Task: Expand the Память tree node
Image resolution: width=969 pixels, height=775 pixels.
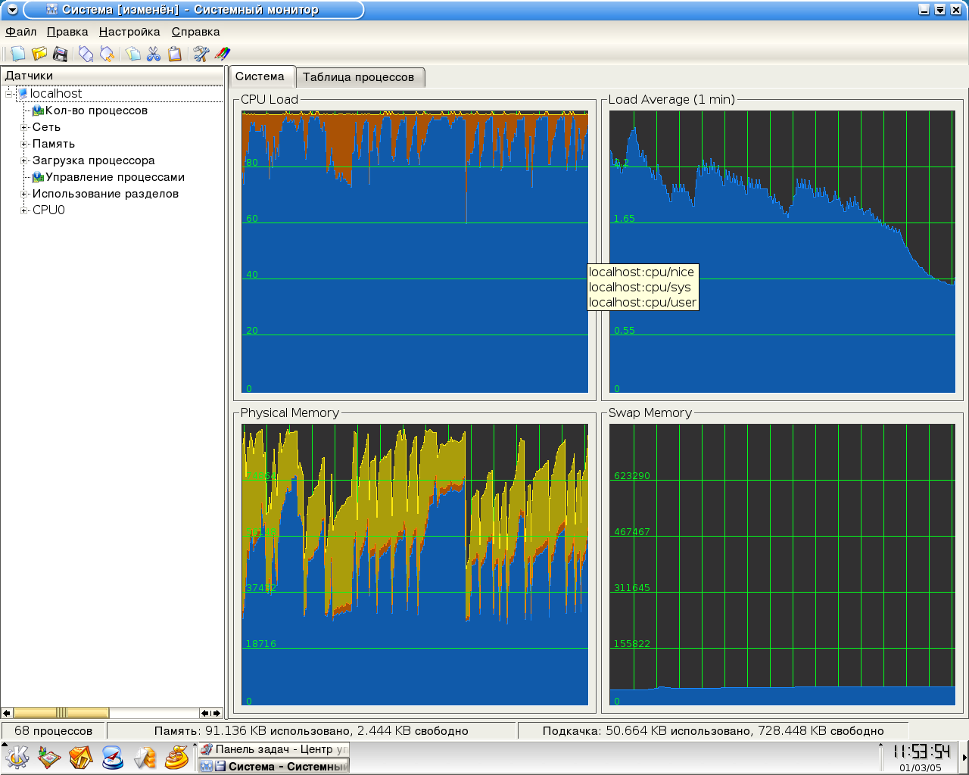Action: 25,144
